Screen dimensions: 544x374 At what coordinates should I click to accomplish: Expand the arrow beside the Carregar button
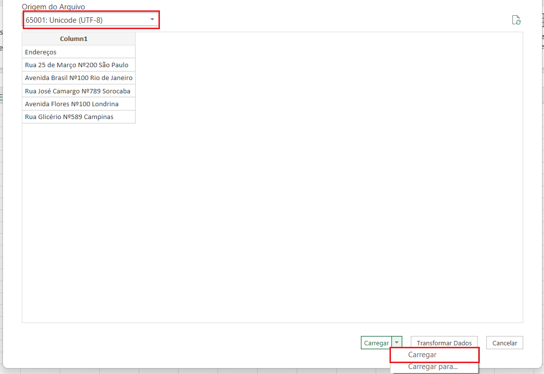point(396,343)
